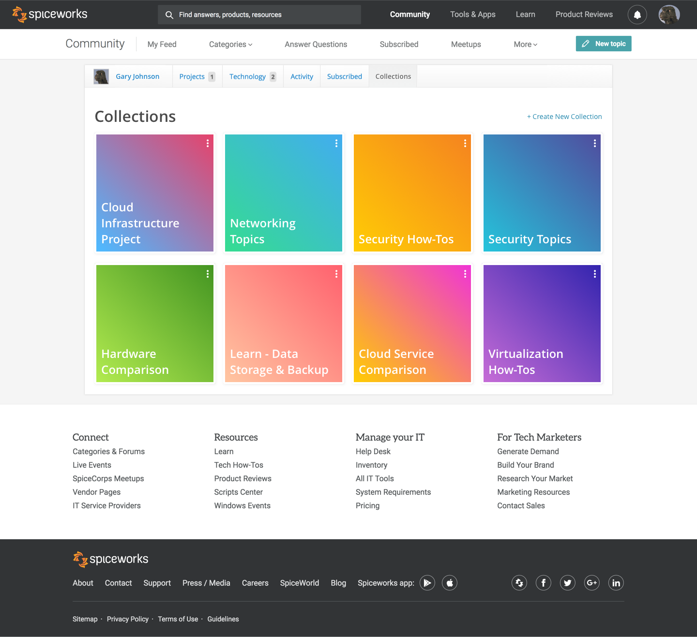Open the SpiceWorld footer link
The width and height of the screenshot is (697, 637).
pos(300,583)
